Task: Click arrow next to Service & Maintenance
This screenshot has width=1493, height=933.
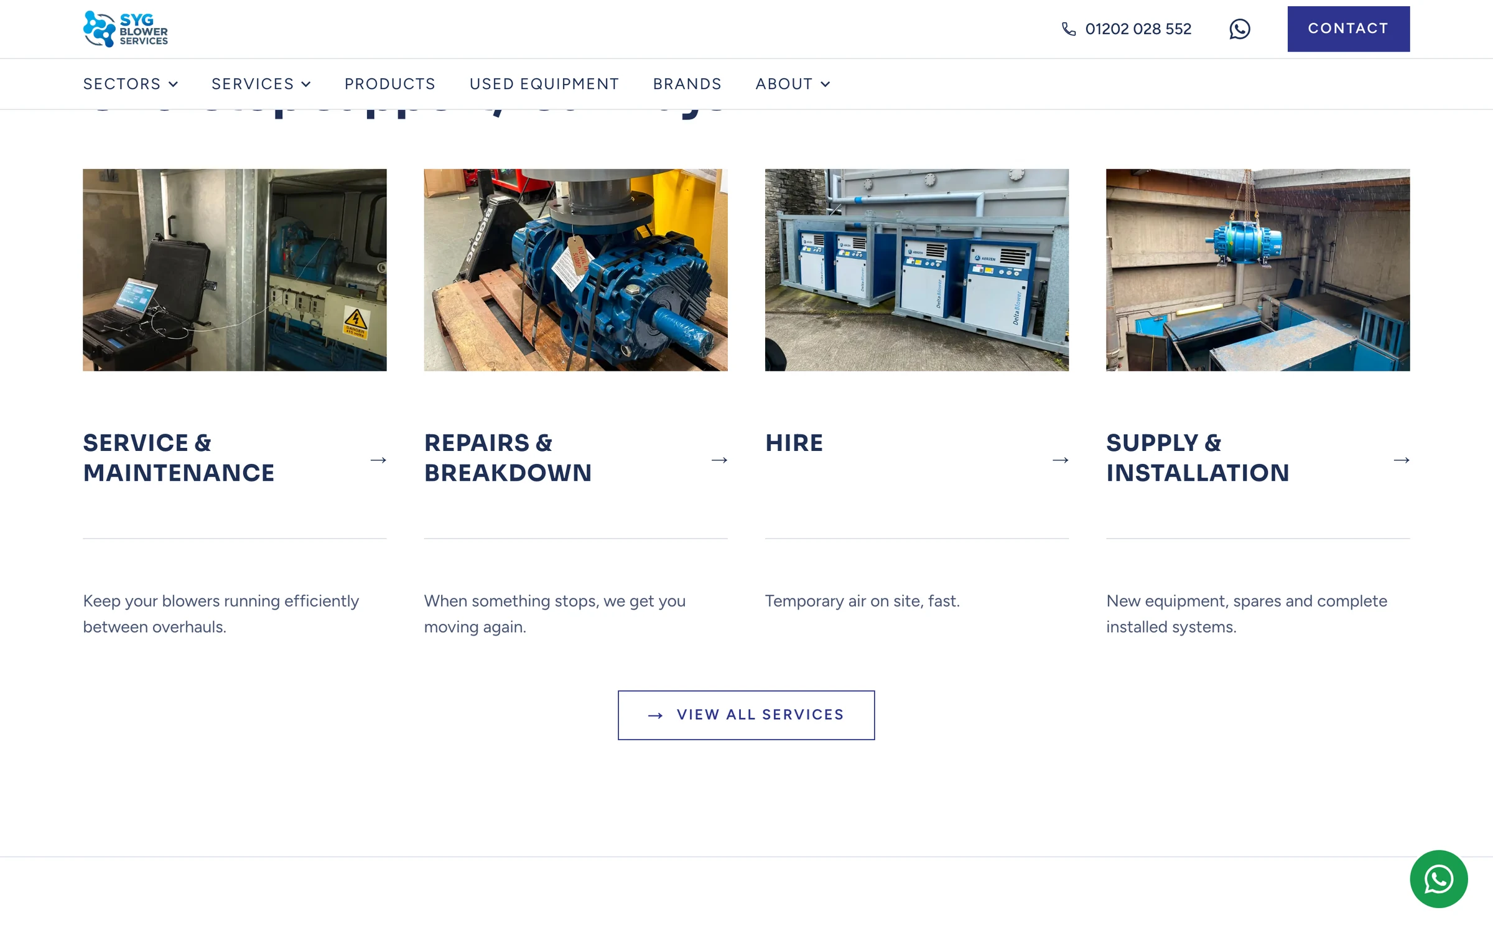Action: (378, 460)
